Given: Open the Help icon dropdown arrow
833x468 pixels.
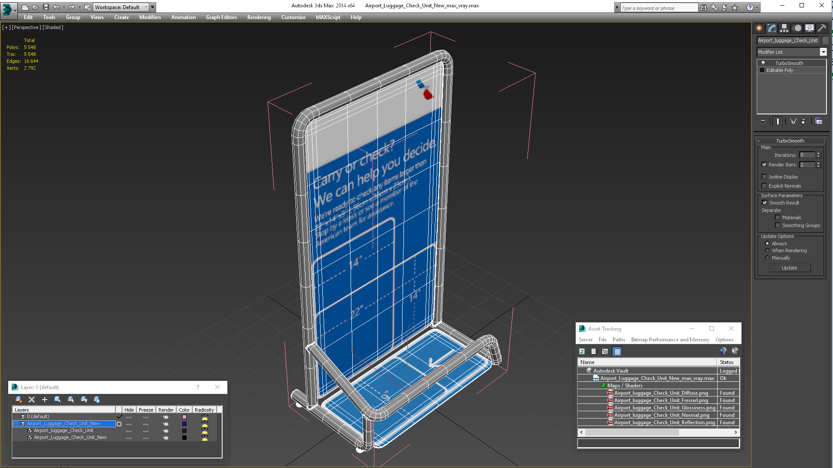Looking at the screenshot, I should pos(757,7).
